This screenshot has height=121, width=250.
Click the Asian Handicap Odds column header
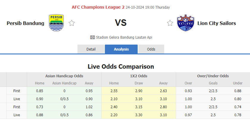(x=64, y=76)
